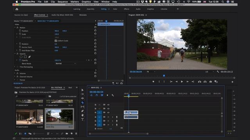Toggle Rotation animation stopwatch
This screenshot has width=250, height=140.
coord(20,44)
